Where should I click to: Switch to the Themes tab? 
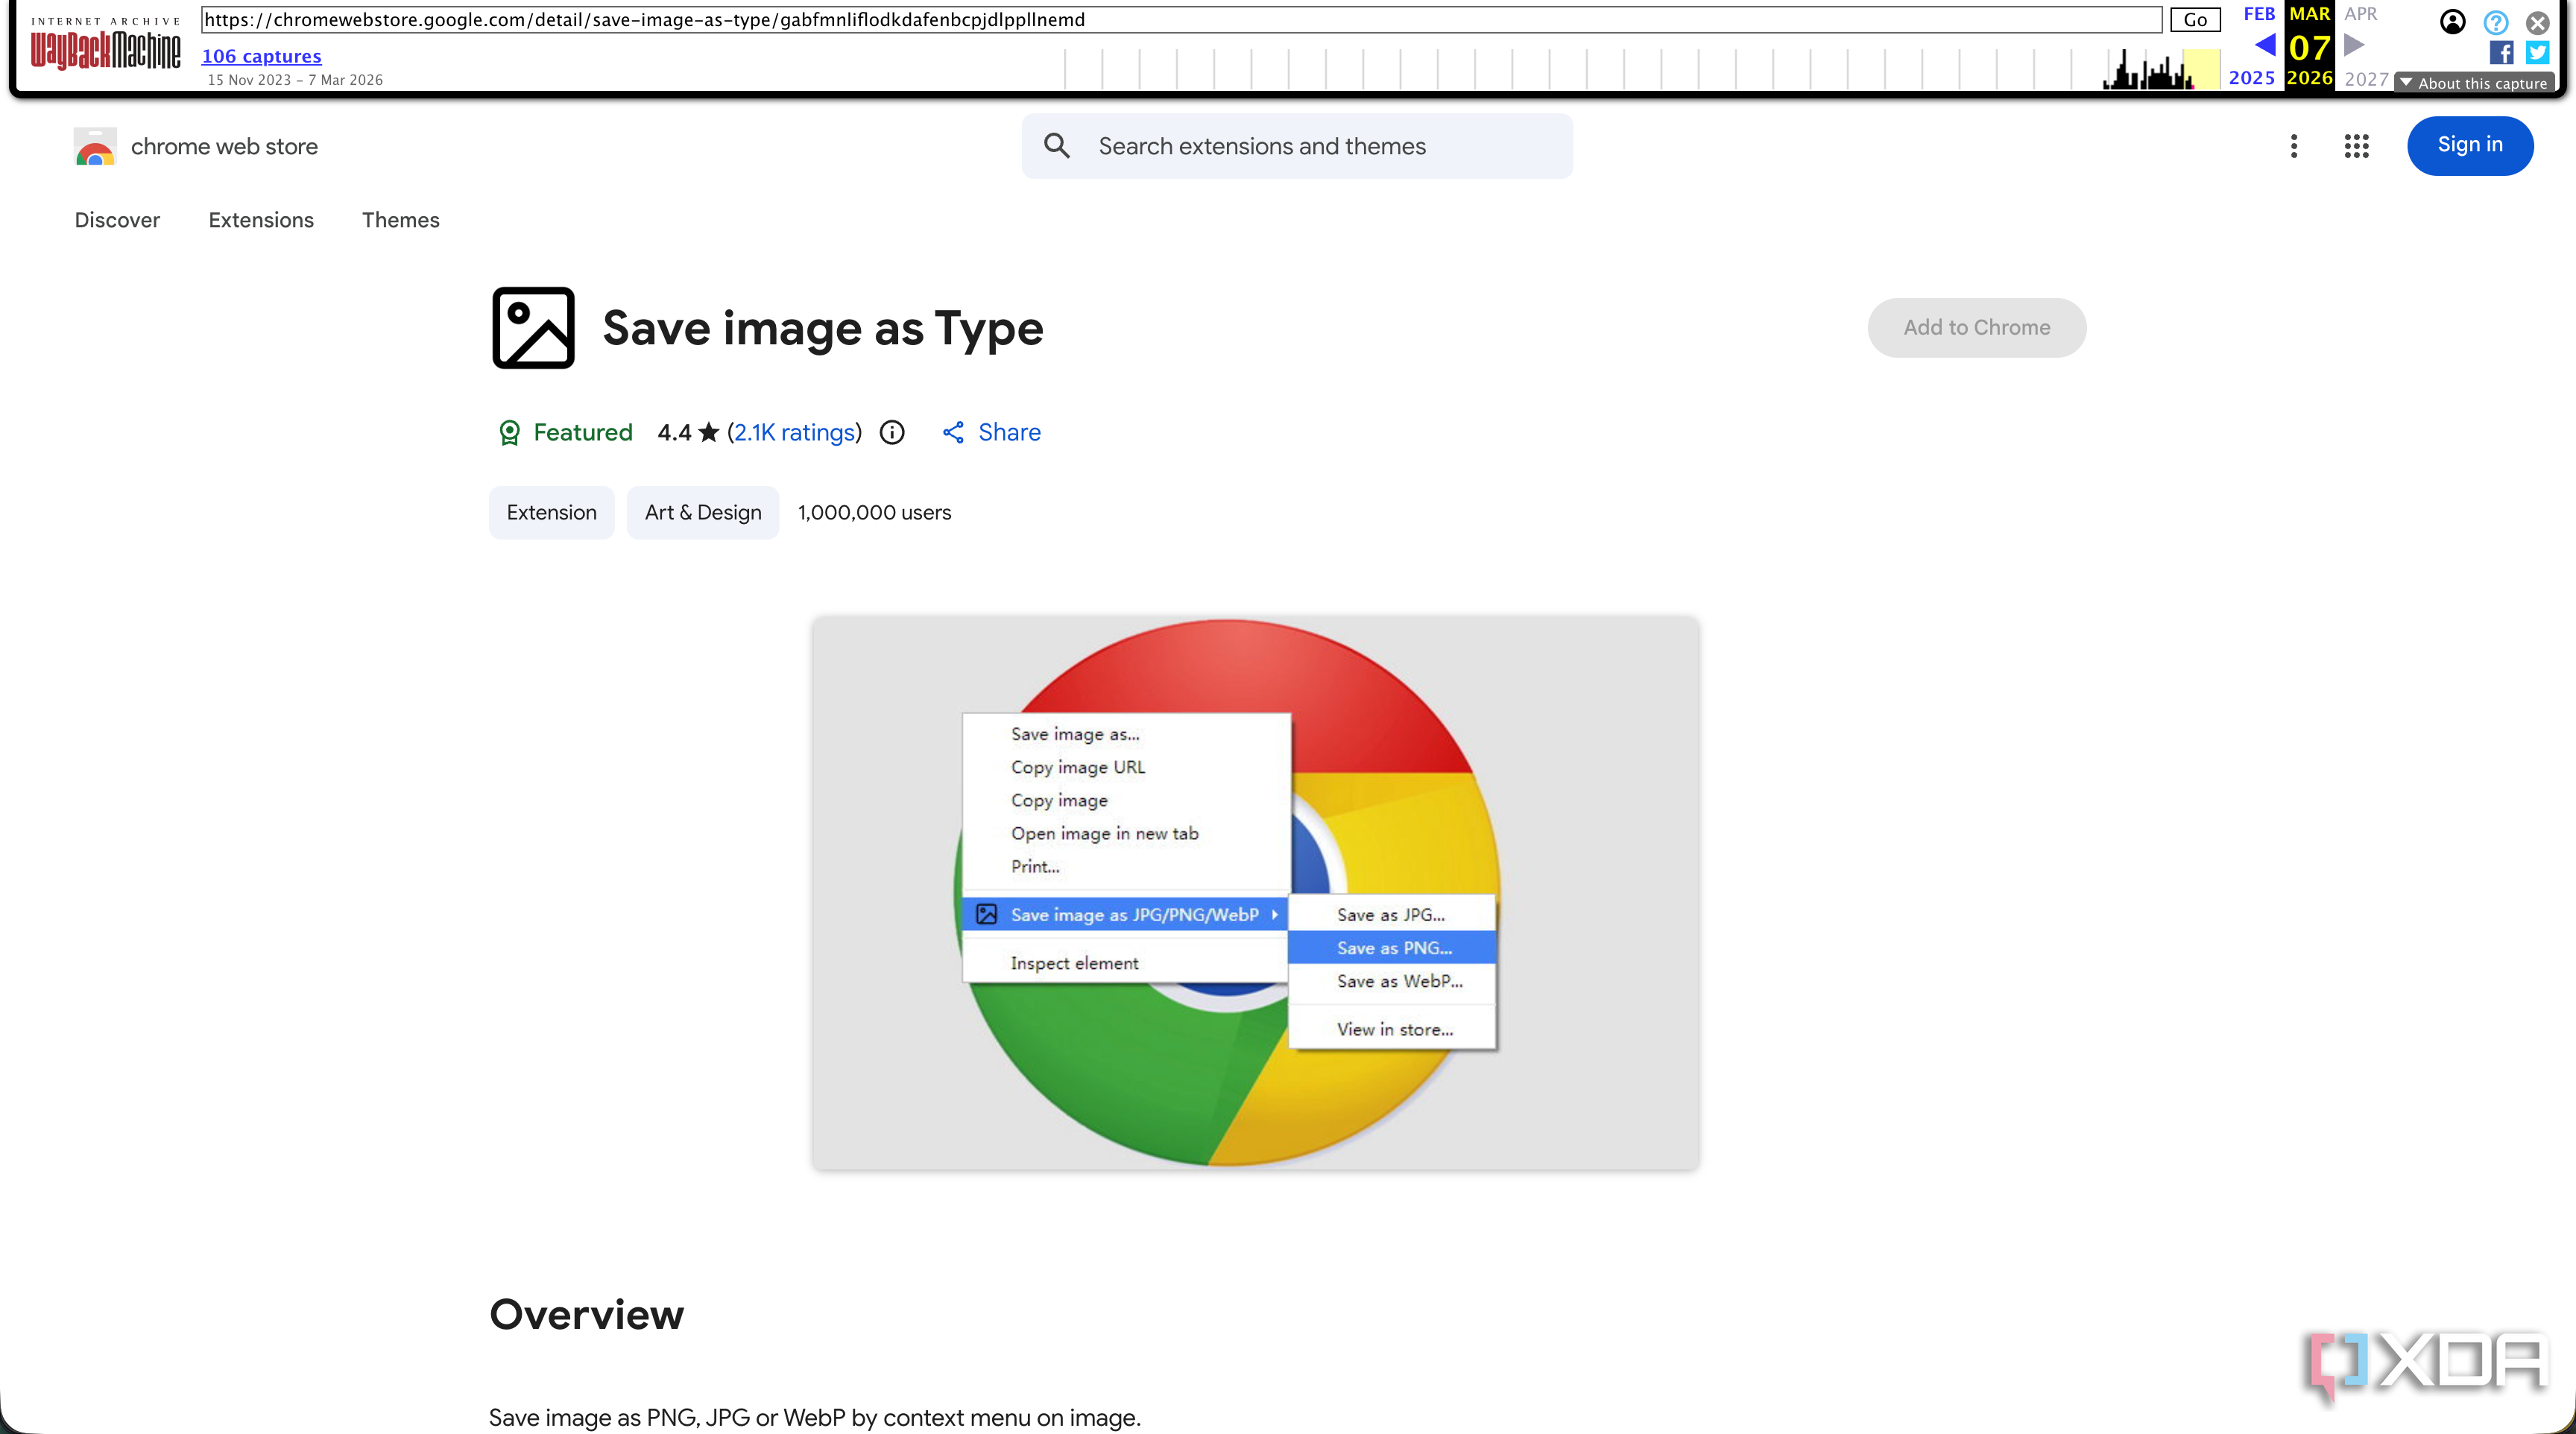click(x=400, y=220)
